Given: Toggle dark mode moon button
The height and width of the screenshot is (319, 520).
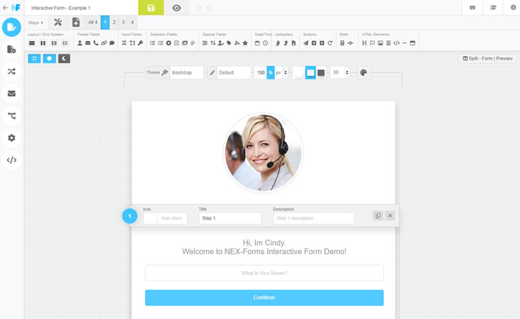Looking at the screenshot, I should click(64, 58).
